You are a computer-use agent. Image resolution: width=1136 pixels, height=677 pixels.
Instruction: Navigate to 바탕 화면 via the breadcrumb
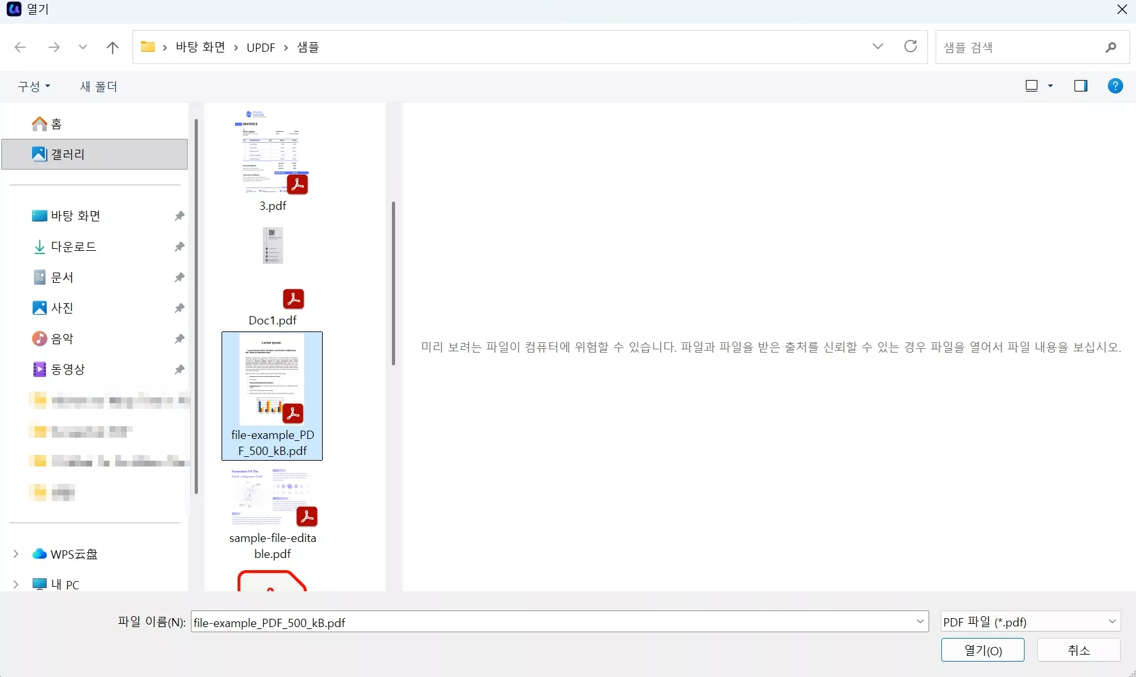[x=200, y=47]
